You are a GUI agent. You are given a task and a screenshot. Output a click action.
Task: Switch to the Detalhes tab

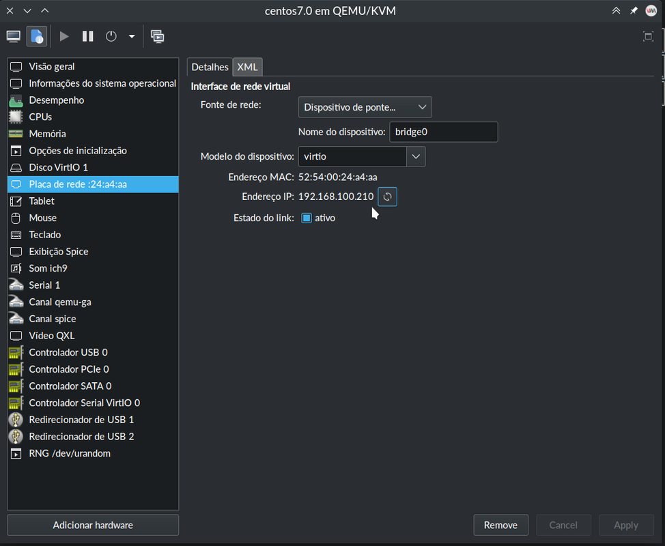point(210,67)
